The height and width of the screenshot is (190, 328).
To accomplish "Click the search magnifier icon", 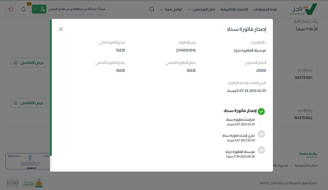I will coord(151,9).
